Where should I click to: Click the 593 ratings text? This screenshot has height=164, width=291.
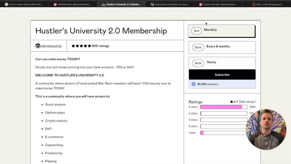(100, 46)
